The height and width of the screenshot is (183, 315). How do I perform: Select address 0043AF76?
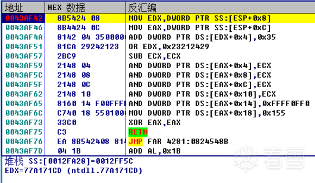tap(24, 142)
